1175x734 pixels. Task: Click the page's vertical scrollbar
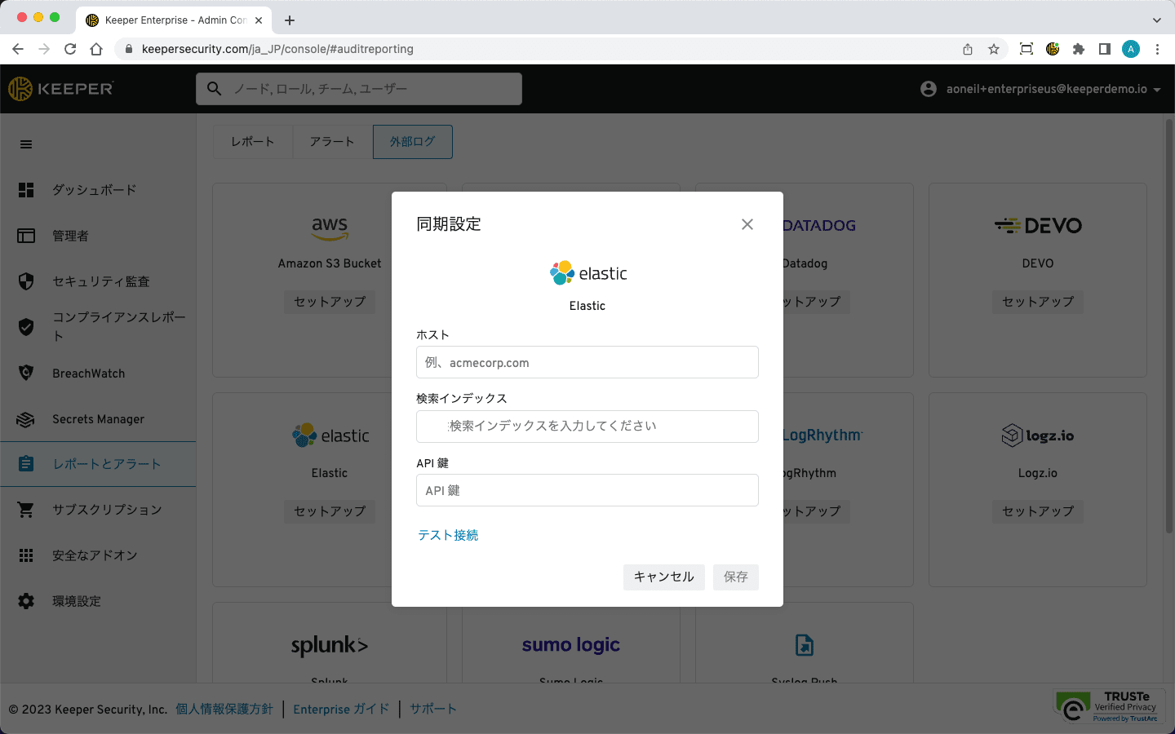click(x=1168, y=326)
